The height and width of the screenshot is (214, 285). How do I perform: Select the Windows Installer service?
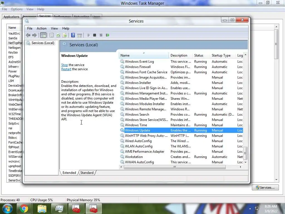181,82
